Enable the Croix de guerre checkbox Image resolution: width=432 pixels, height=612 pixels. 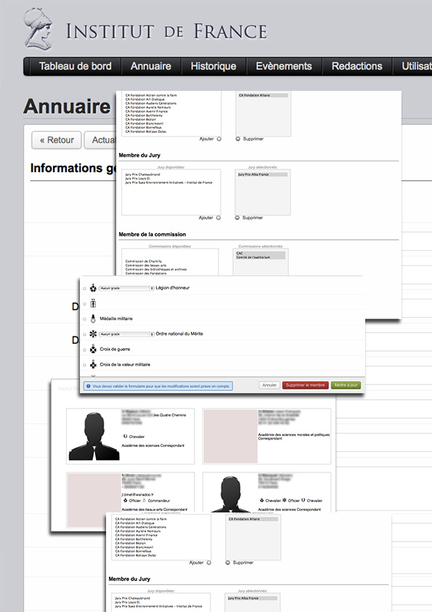coord(85,350)
